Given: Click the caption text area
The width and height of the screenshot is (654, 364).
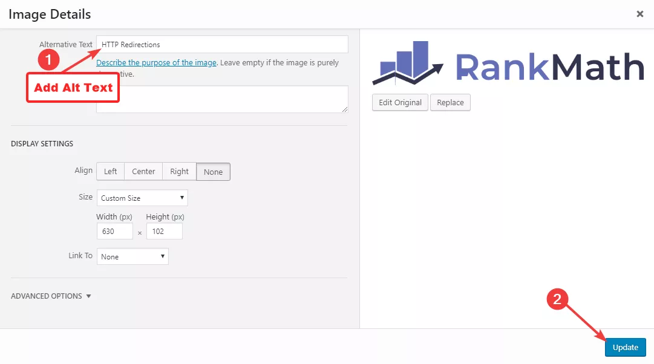Looking at the screenshot, I should pyautogui.click(x=222, y=99).
